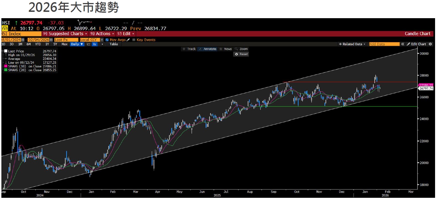The width and height of the screenshot is (437, 198).
Task: Enable the Key Events checkbox
Action: coord(134,40)
